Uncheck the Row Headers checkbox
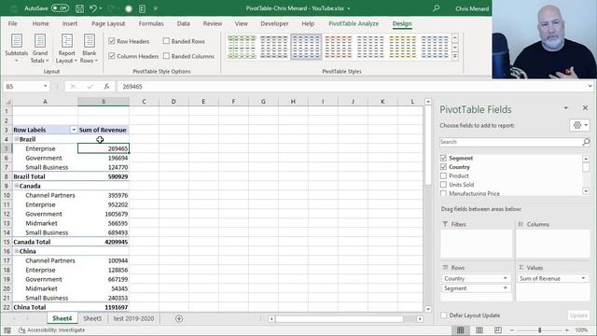597x336 pixels. [112, 41]
